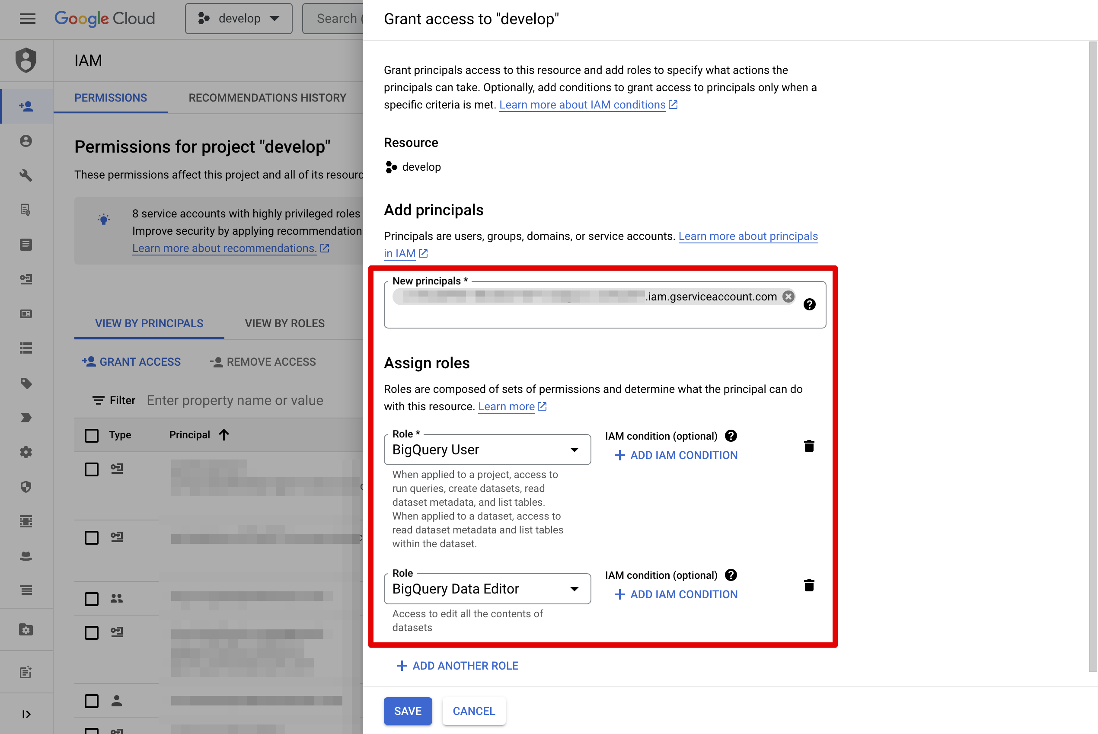Image resolution: width=1098 pixels, height=734 pixels.
Task: Open the BigQuery Data Editor role dropdown
Action: pyautogui.click(x=487, y=588)
